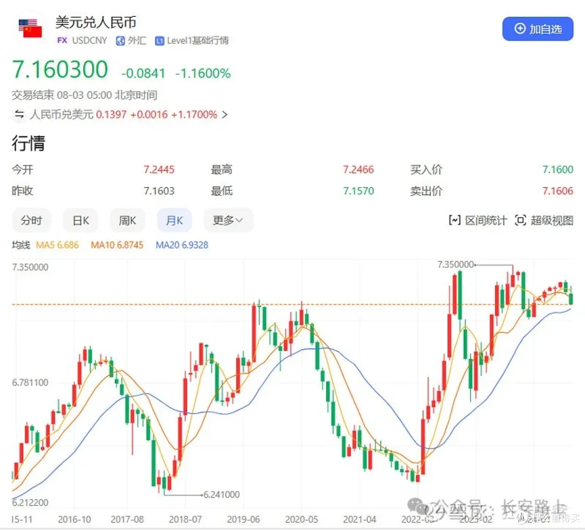Click the 2018-07 date axis label

[x=185, y=519]
